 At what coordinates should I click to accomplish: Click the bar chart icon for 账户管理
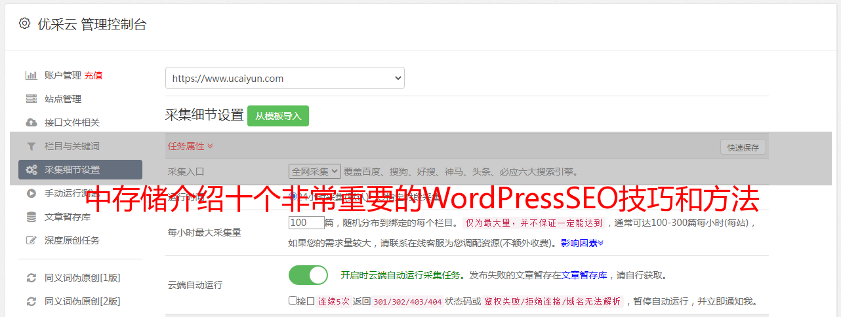31,75
